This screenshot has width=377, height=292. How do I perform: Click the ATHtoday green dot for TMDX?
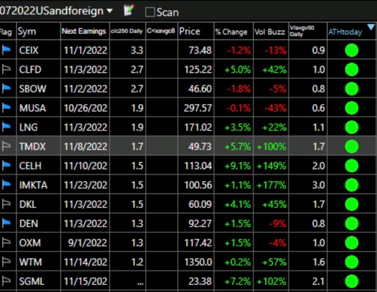351,146
